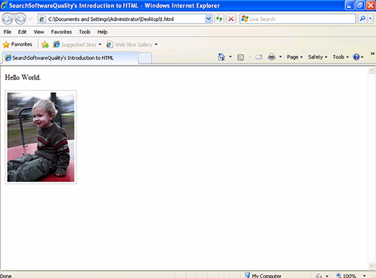Select the SearchSoftwareQuality's Introduction to HTML tab
The height and width of the screenshot is (278, 376).
tap(70, 58)
